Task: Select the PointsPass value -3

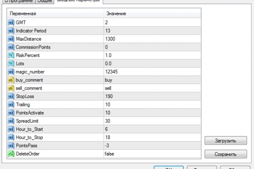Action: [x=150, y=146]
